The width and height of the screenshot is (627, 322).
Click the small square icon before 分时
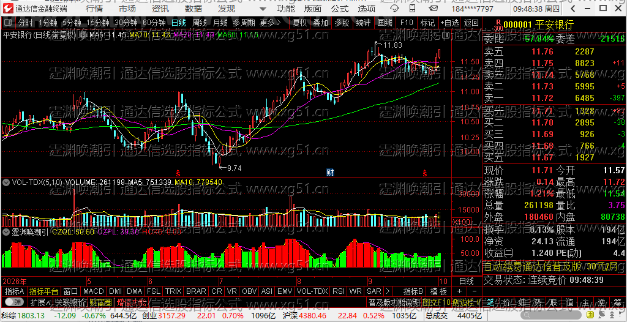tap(9, 23)
